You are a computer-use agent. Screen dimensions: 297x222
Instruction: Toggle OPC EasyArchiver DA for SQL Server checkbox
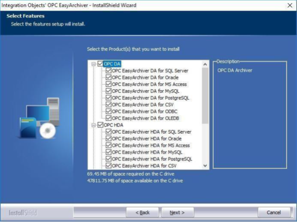tap(109, 71)
